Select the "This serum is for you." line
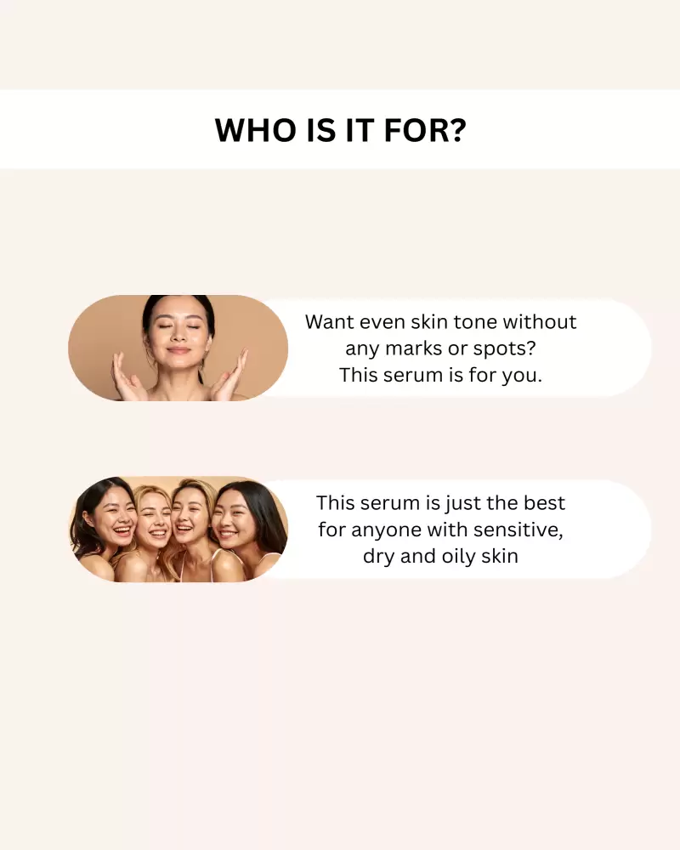 (x=440, y=375)
